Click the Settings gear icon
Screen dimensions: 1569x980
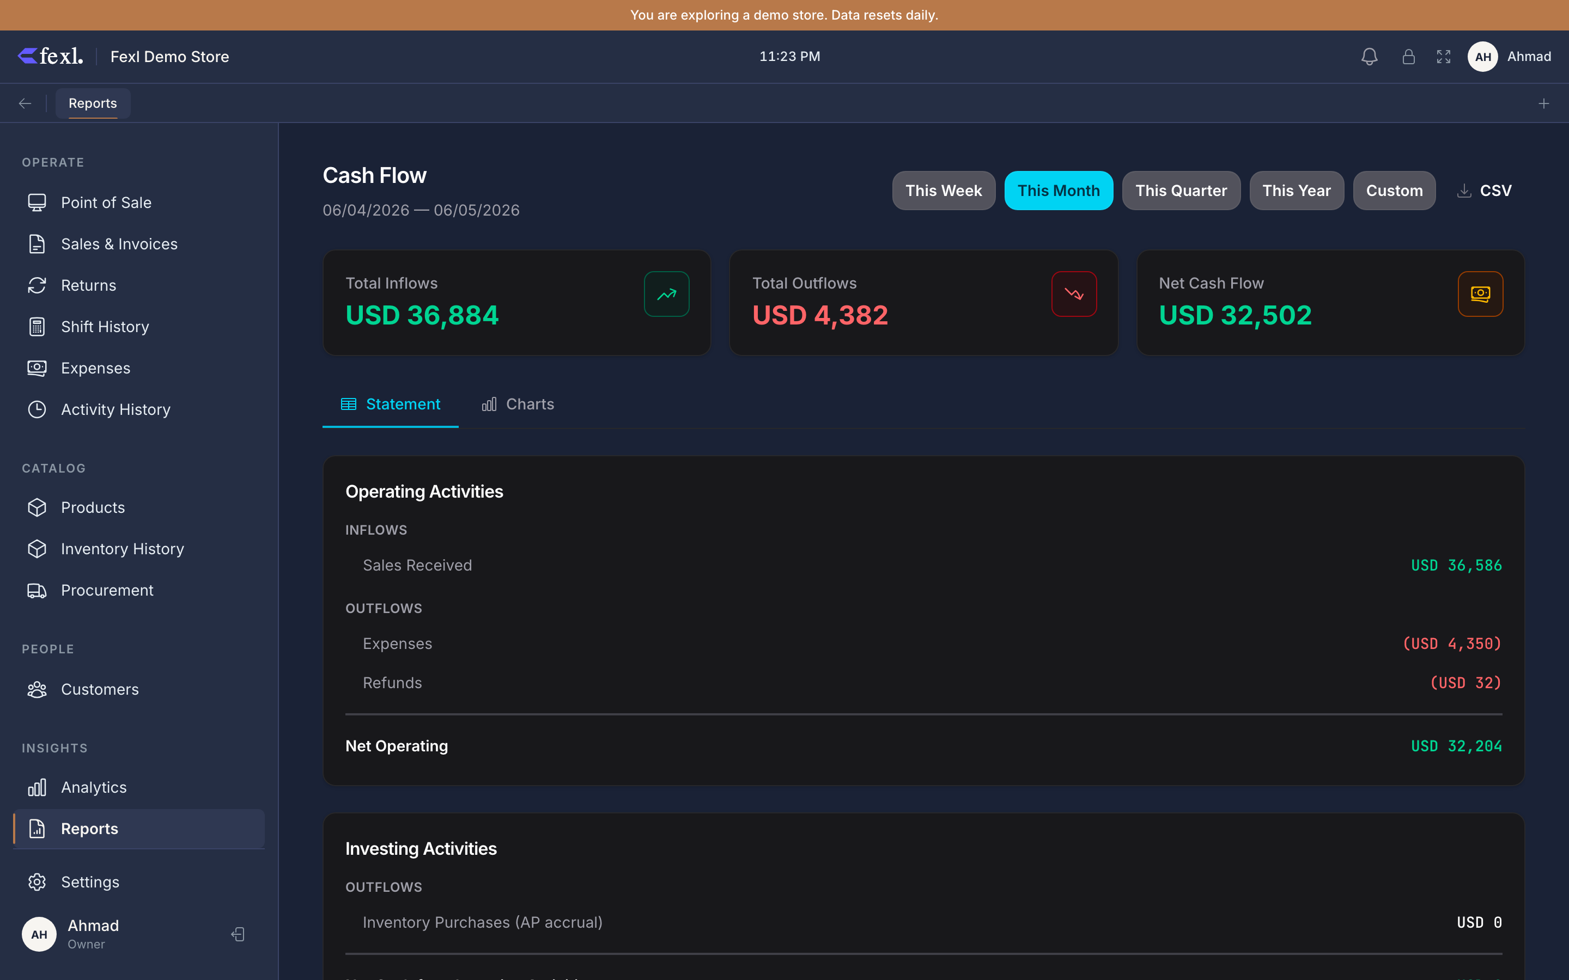pos(37,882)
